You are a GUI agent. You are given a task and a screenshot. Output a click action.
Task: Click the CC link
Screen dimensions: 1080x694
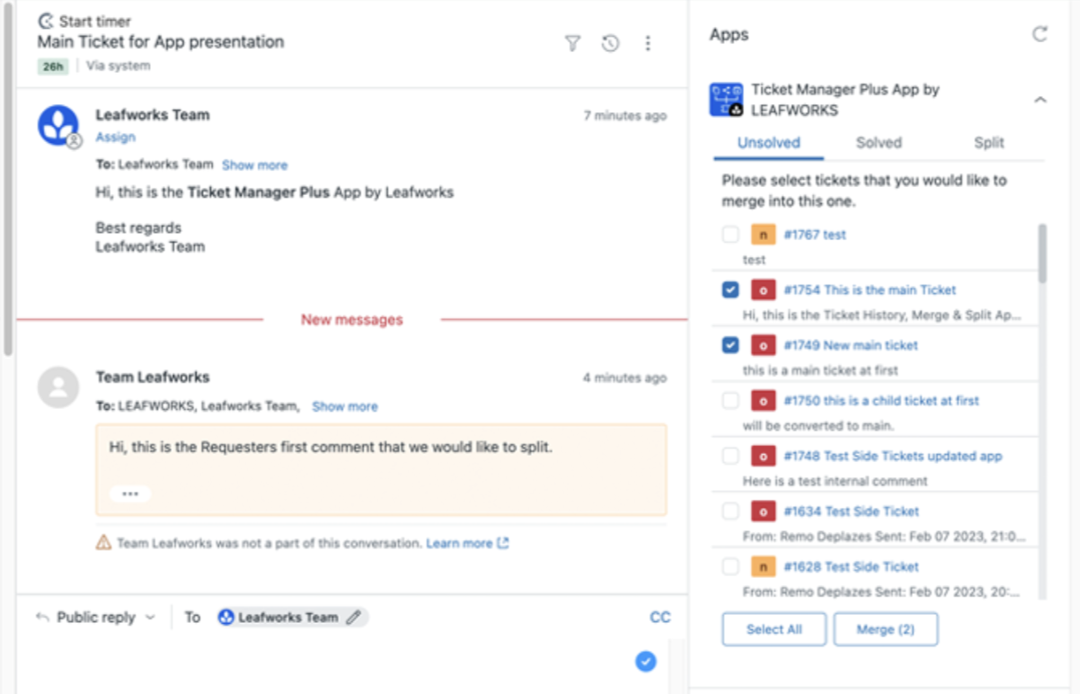point(660,617)
